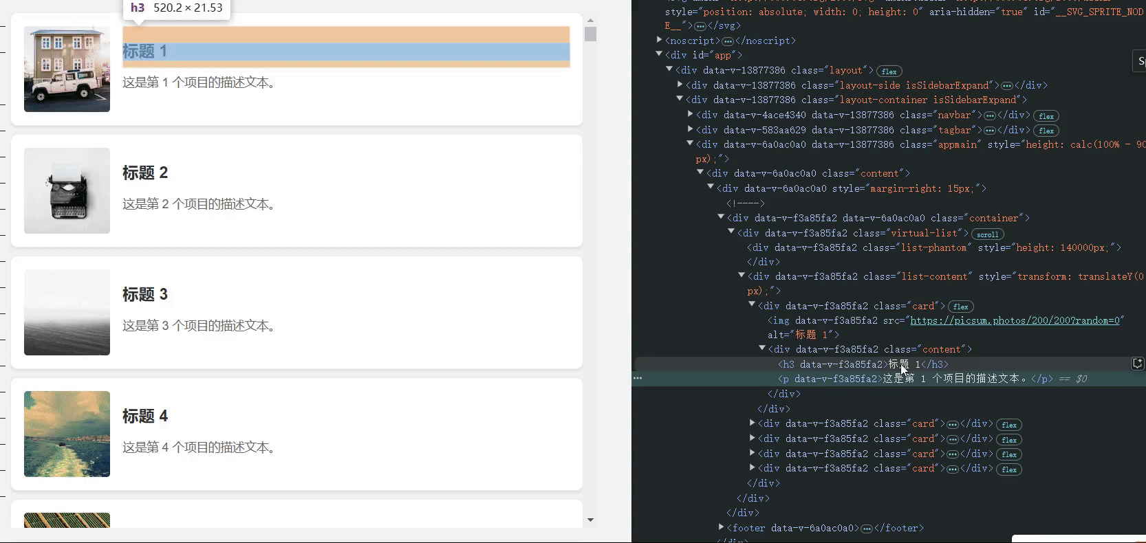The height and width of the screenshot is (543, 1146).
Task: Click the text "这是第 2 个项目的描述文本。"
Action: [201, 204]
